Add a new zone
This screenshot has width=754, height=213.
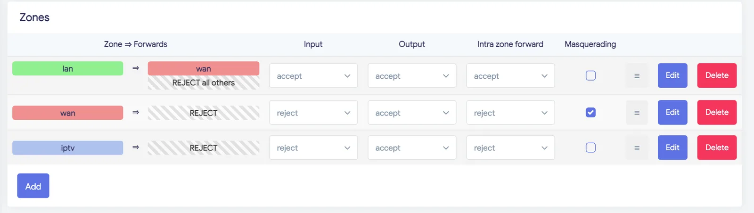tap(33, 186)
